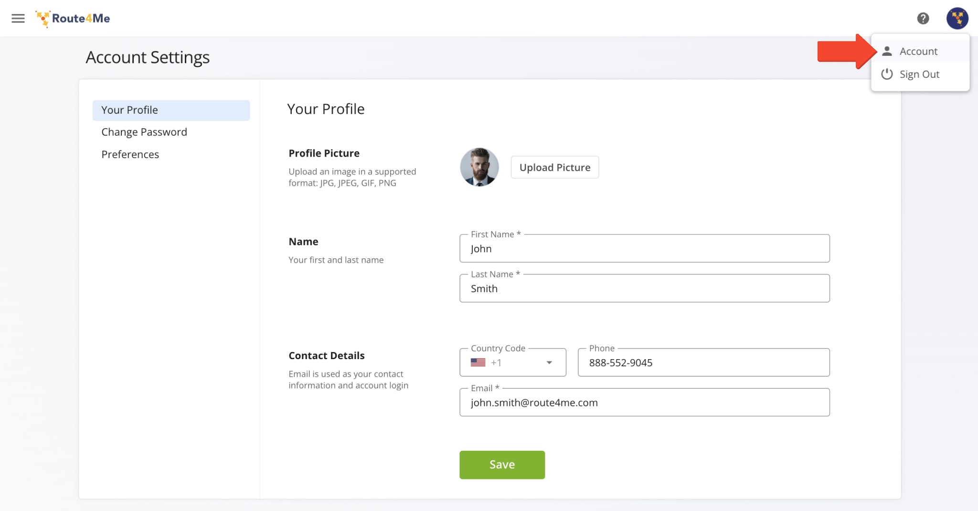Click the user avatar in top right corner
This screenshot has height=511, width=978.
click(958, 18)
